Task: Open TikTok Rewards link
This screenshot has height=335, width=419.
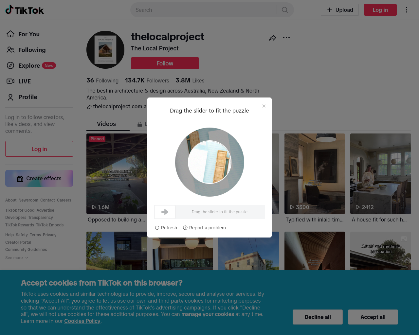Action: coord(20,225)
